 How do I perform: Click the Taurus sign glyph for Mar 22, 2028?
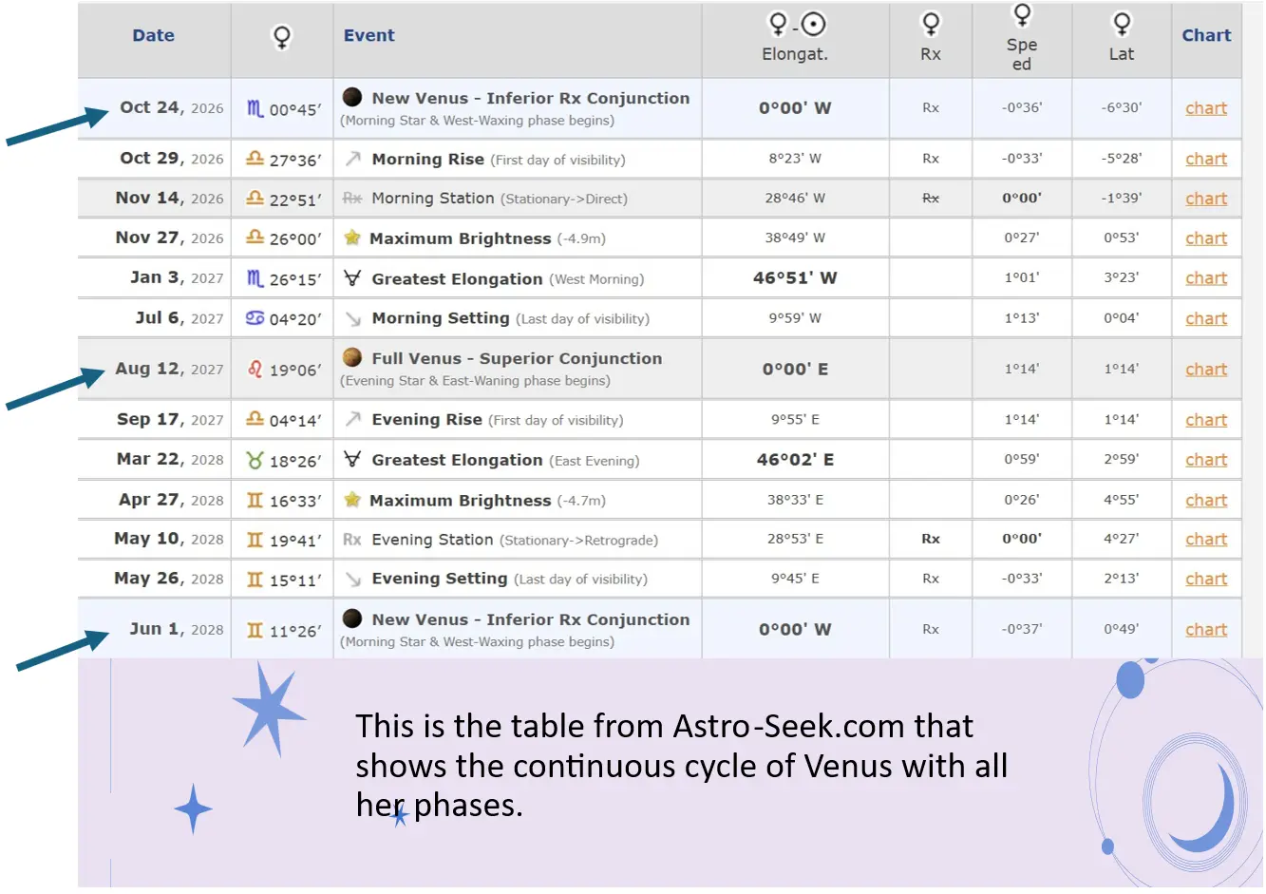pyautogui.click(x=255, y=460)
